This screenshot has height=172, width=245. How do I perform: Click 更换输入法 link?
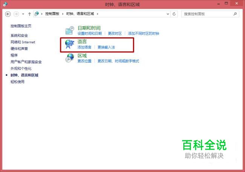pyautogui.click(x=106, y=47)
